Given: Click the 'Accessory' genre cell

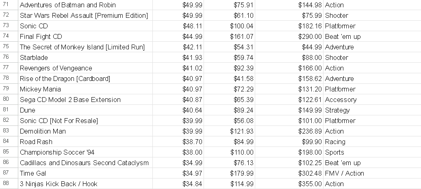Looking at the screenshot, I should (x=341, y=100).
